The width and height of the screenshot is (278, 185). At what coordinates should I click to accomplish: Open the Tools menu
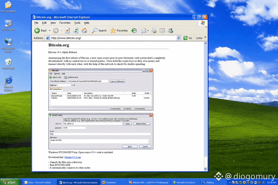(x=77, y=23)
